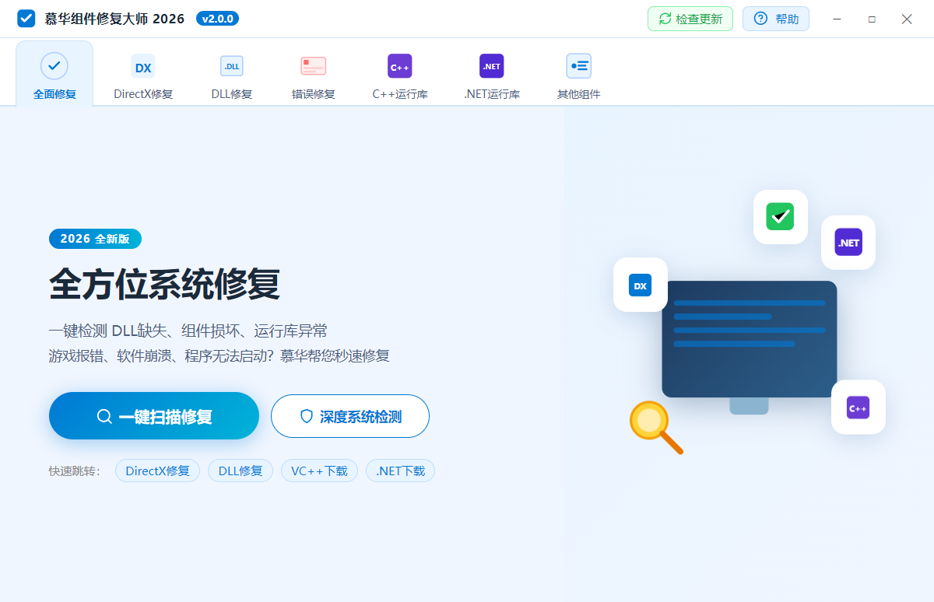Start 一键扫描修复
The height and width of the screenshot is (602, 934).
pyautogui.click(x=154, y=416)
